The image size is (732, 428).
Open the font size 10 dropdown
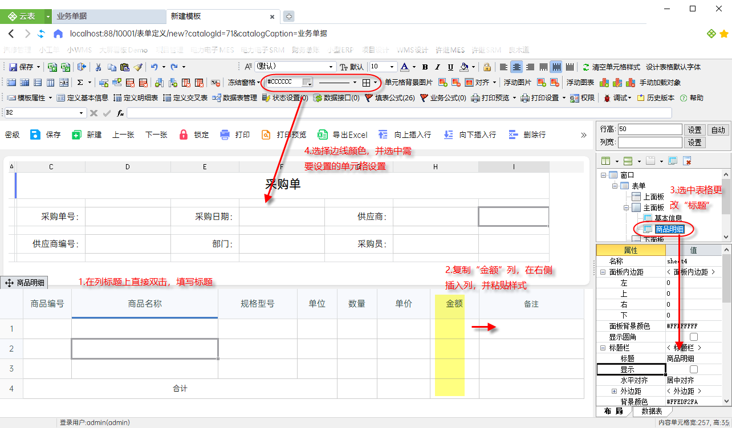[393, 67]
